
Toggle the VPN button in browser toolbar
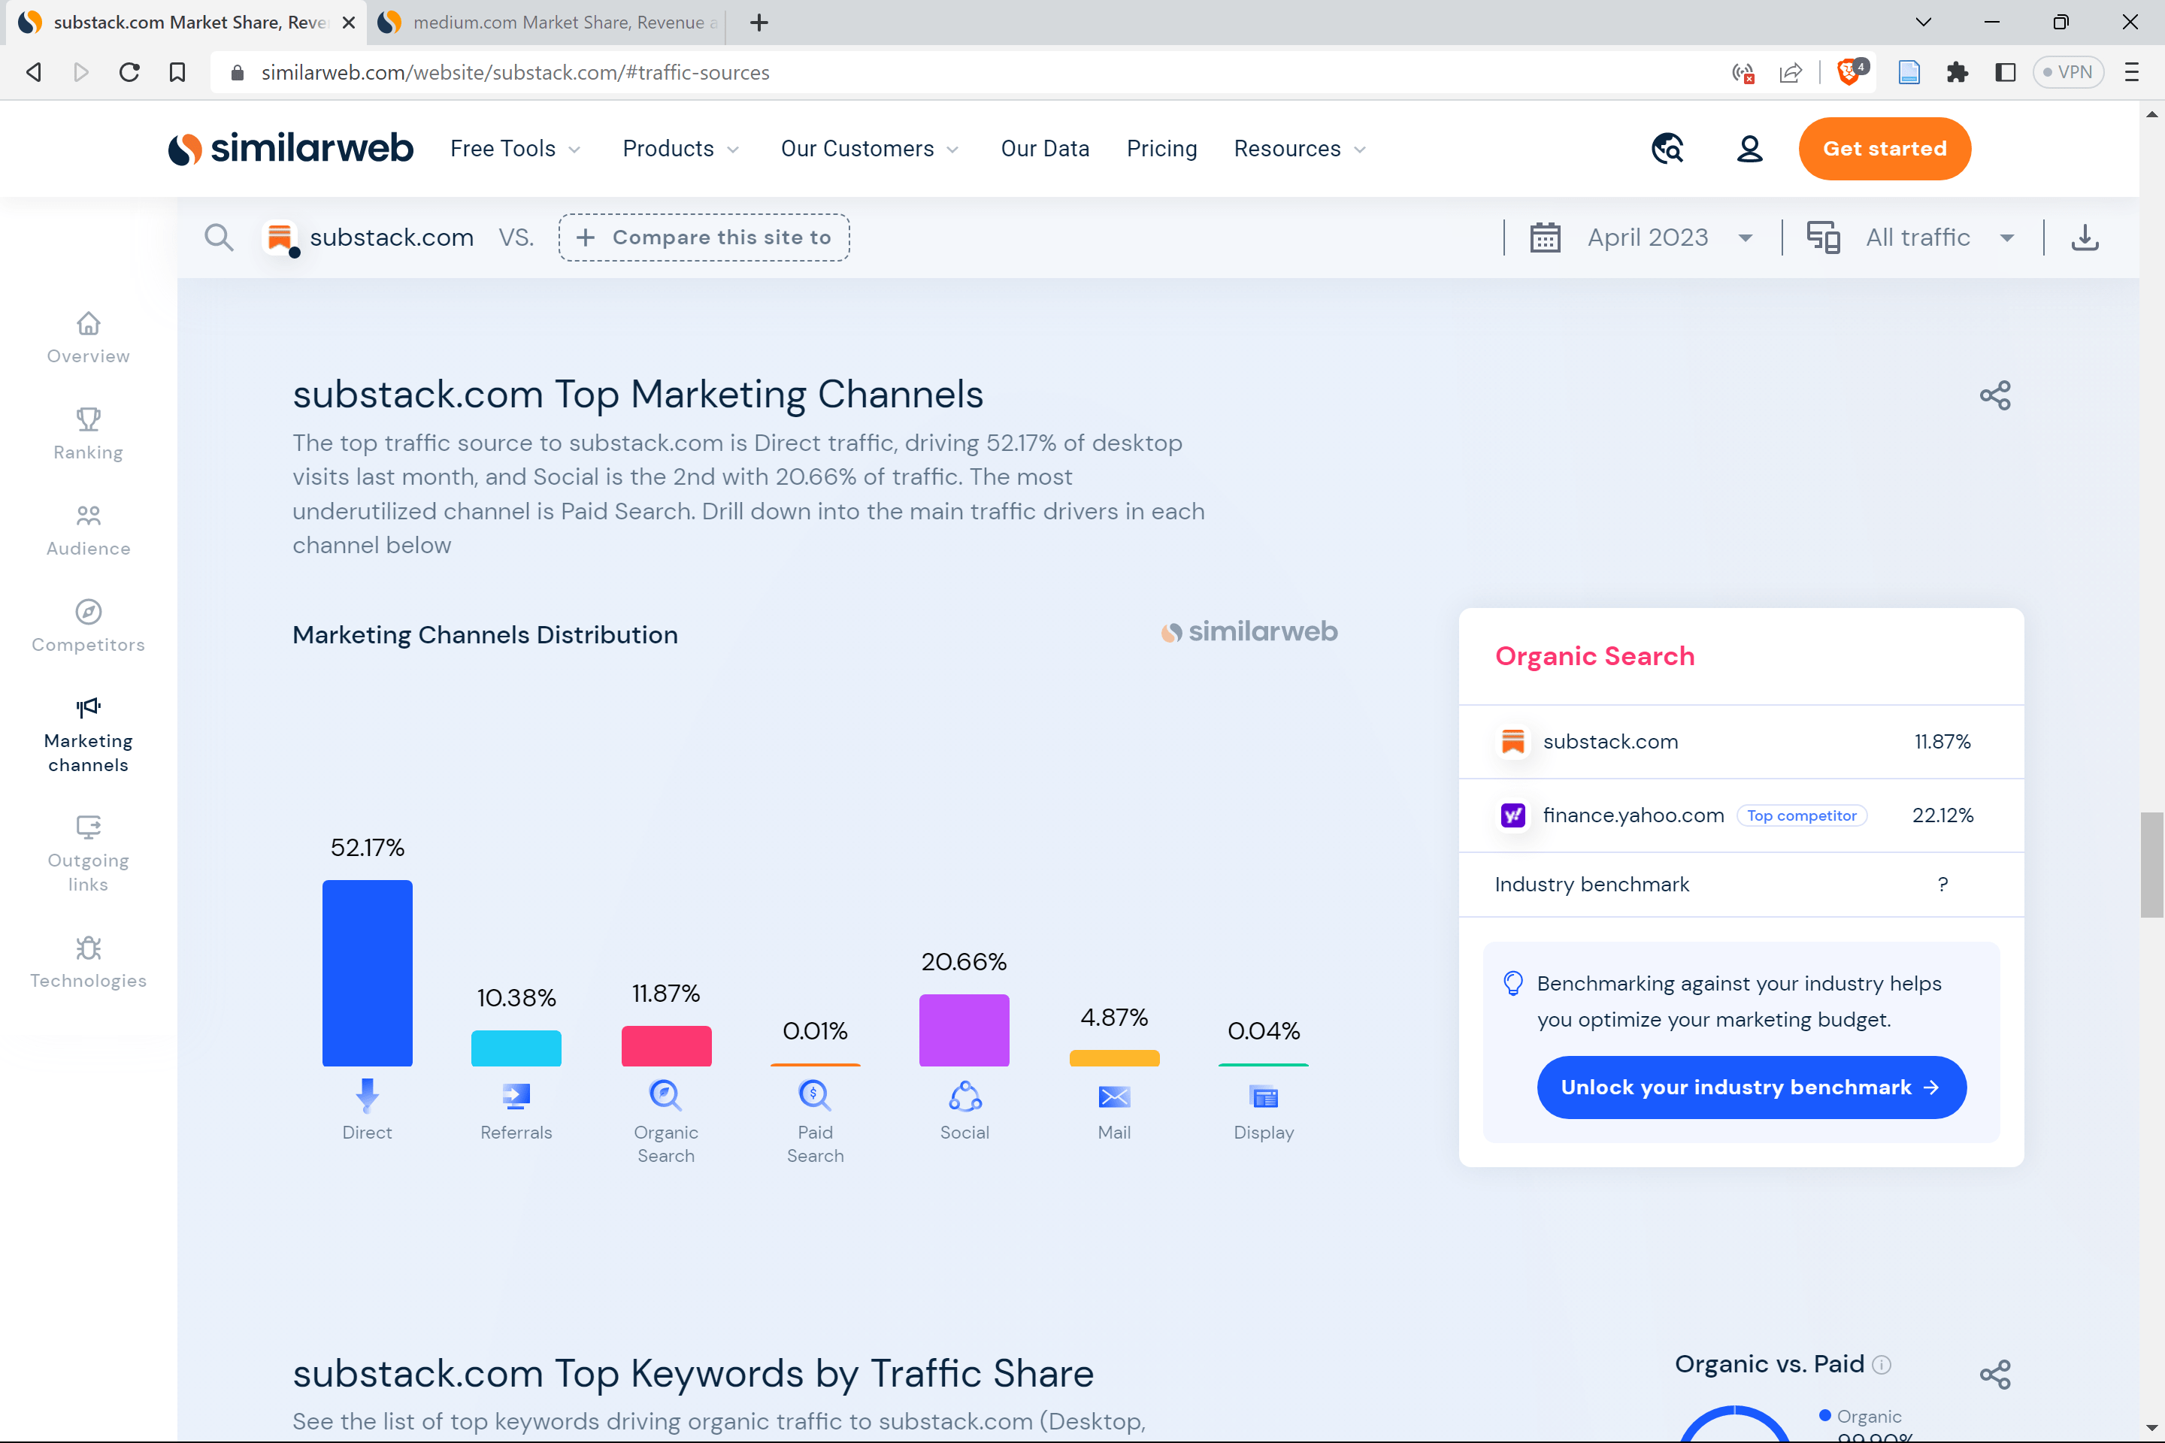click(2067, 72)
